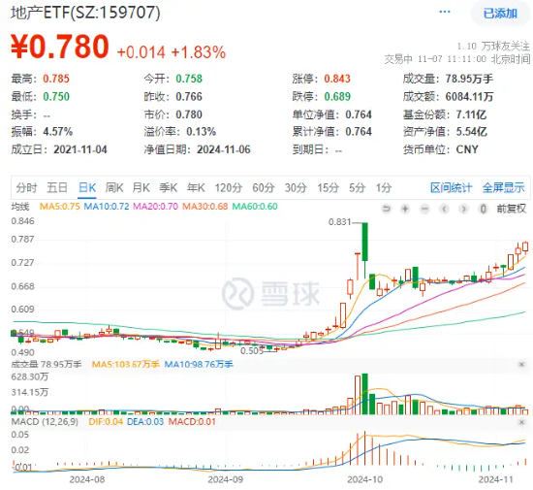The image size is (533, 490).
Task: Pan chart left with the left chevron
Action: [x=444, y=209]
